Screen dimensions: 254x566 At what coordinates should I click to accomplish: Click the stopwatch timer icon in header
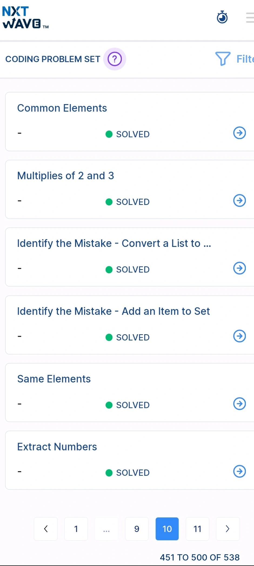coord(222,17)
